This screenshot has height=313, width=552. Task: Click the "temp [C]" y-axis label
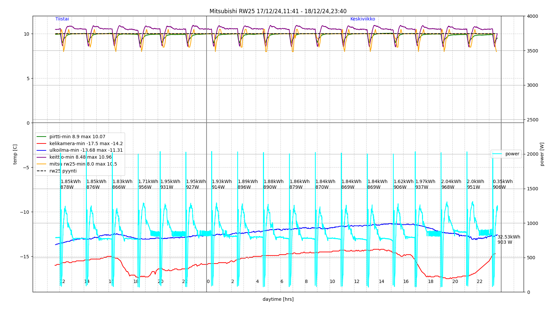(x=15, y=154)
